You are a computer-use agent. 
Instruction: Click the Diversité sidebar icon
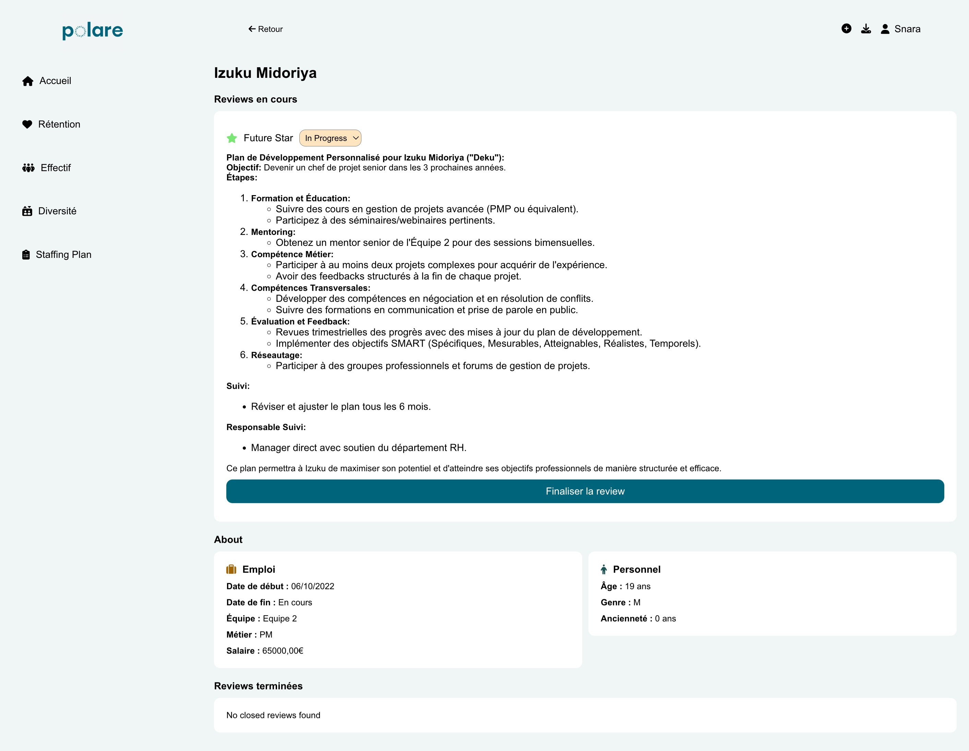(x=27, y=211)
